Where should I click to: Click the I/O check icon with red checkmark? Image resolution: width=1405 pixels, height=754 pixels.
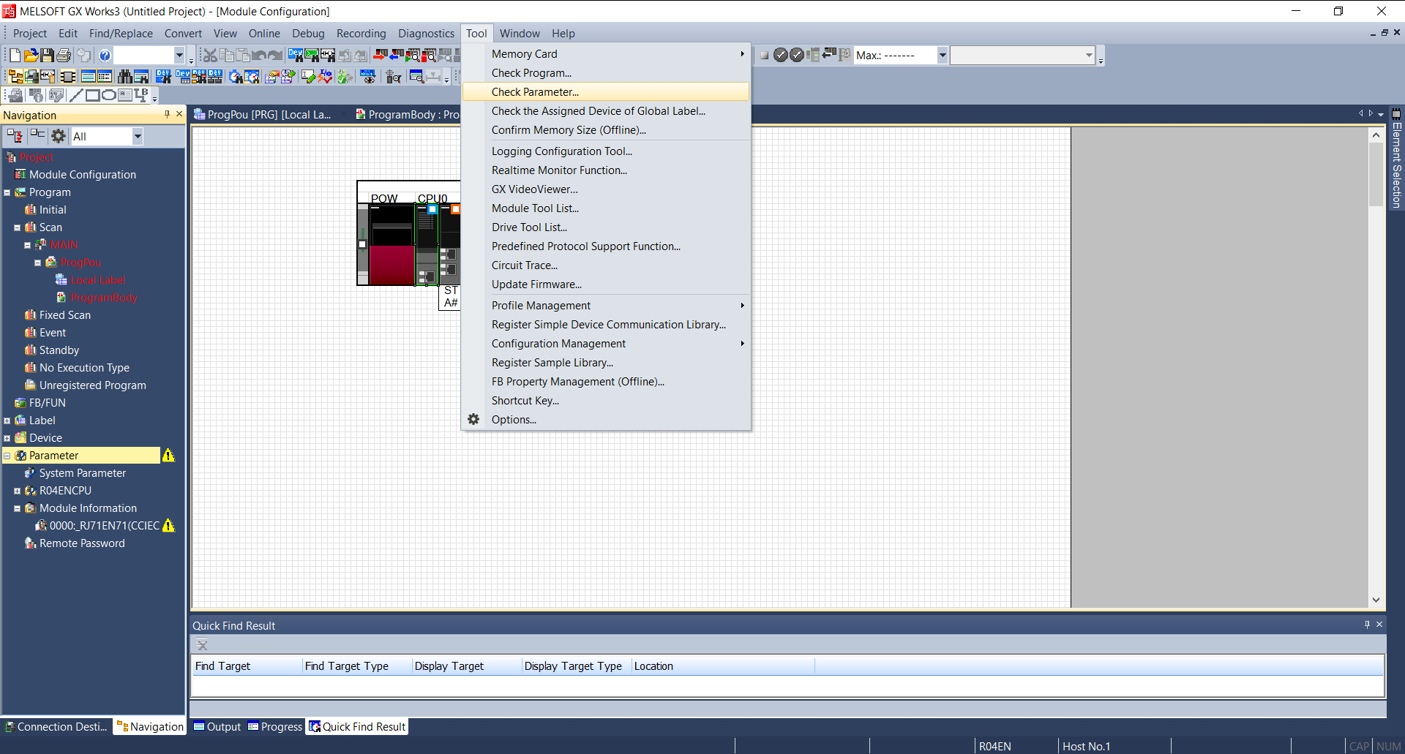[325, 76]
